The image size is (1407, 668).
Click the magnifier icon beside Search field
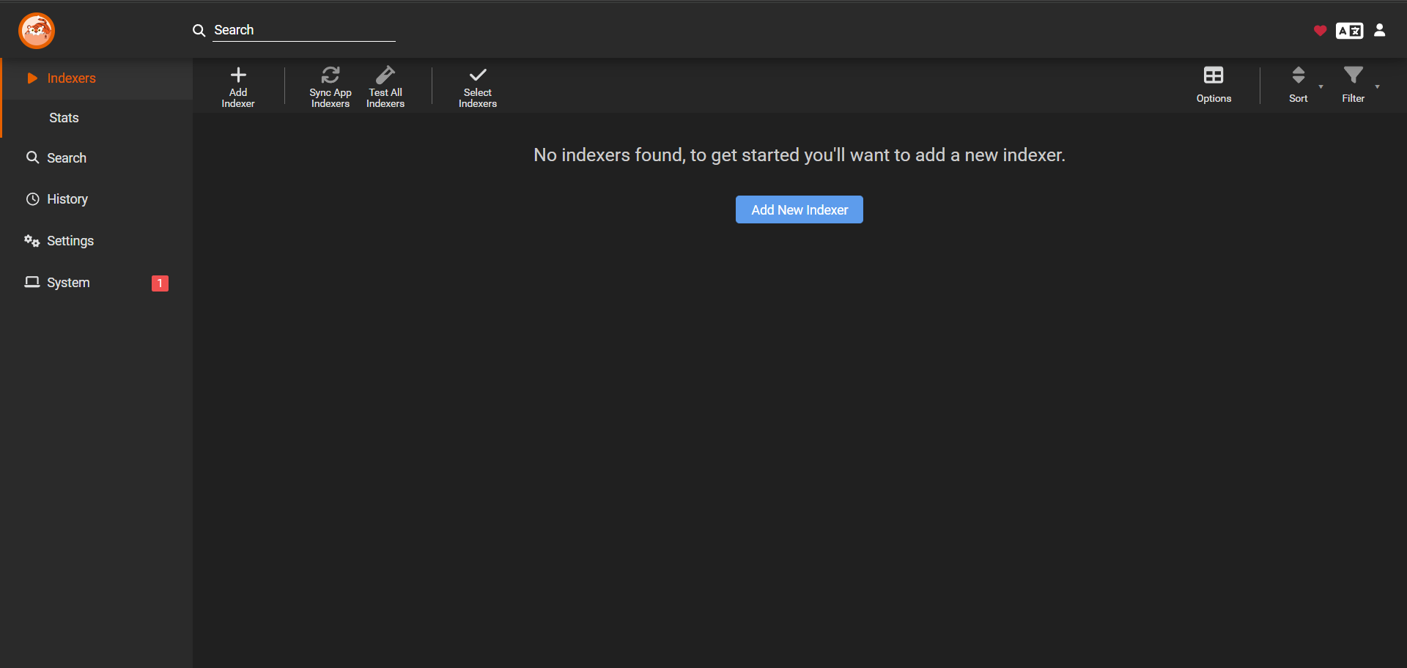tap(199, 31)
